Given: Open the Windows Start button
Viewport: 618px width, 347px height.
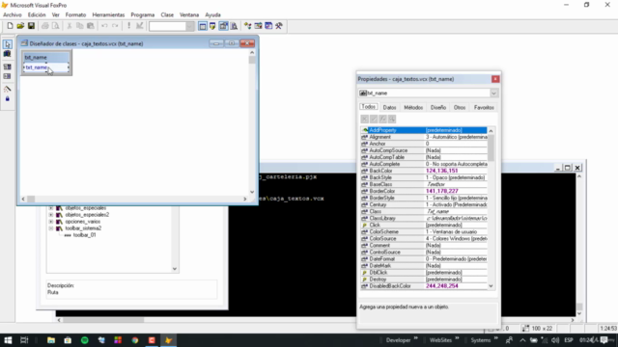Looking at the screenshot, I should pyautogui.click(x=8, y=340).
